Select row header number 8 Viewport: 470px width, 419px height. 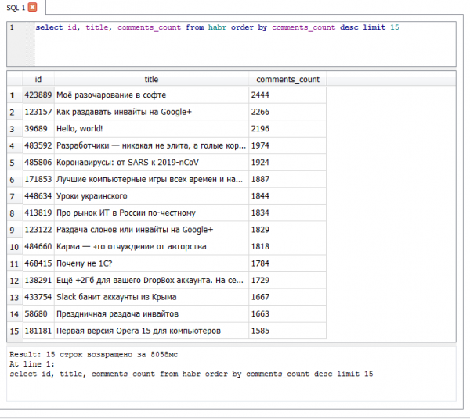click(x=13, y=213)
